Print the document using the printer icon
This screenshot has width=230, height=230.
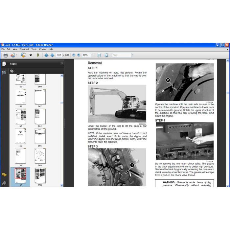6,55
